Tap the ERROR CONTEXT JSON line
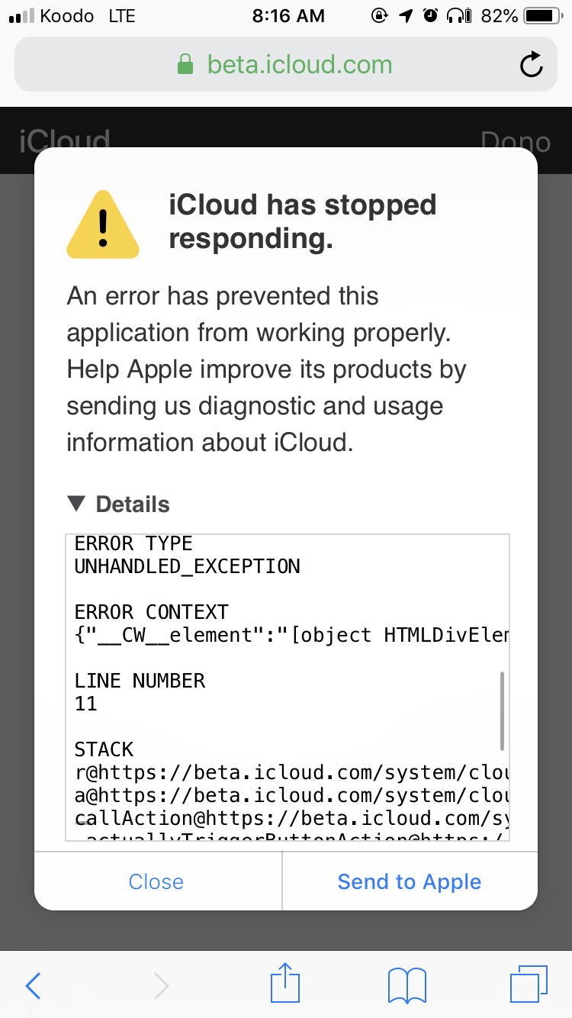Screen dimensions: 572x1018 (291, 635)
